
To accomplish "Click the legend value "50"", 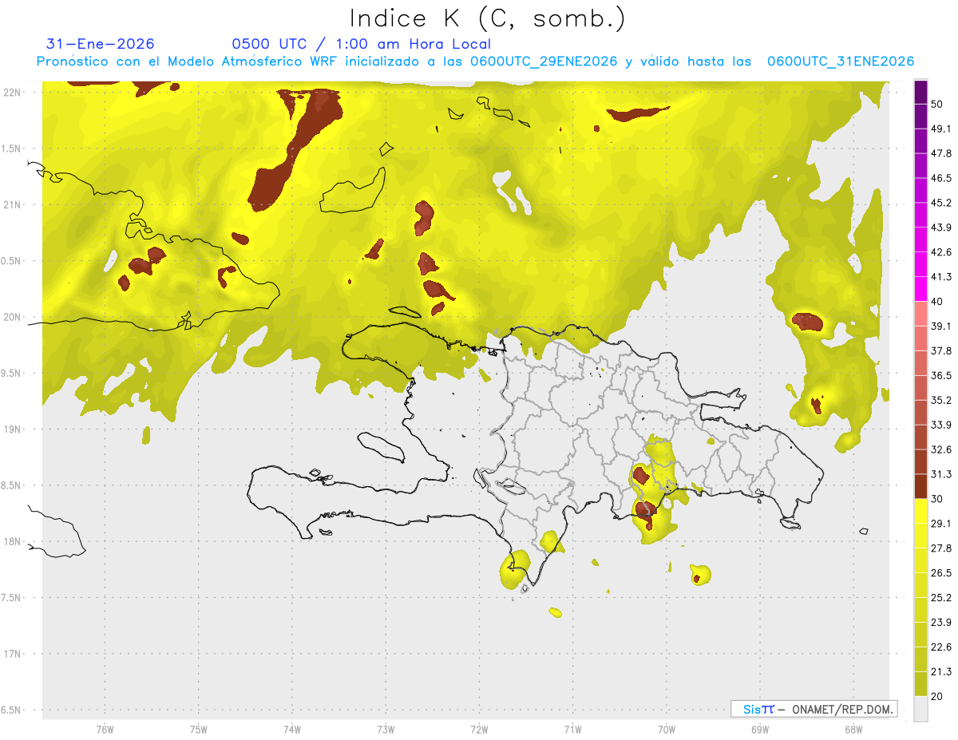I will pyautogui.click(x=937, y=104).
